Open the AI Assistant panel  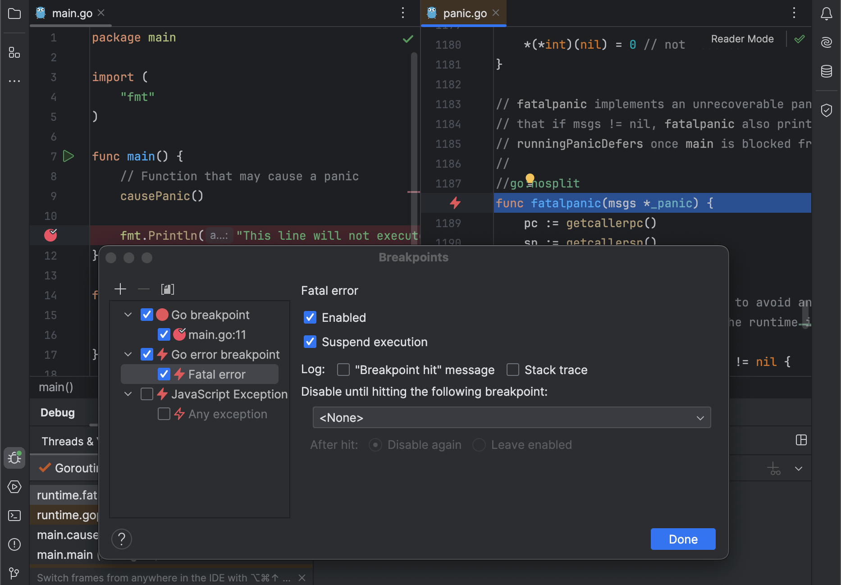coord(827,42)
